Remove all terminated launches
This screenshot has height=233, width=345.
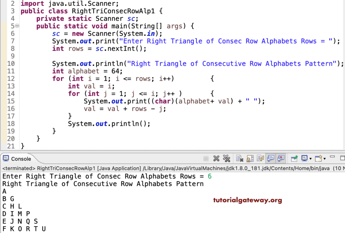pos(226,158)
